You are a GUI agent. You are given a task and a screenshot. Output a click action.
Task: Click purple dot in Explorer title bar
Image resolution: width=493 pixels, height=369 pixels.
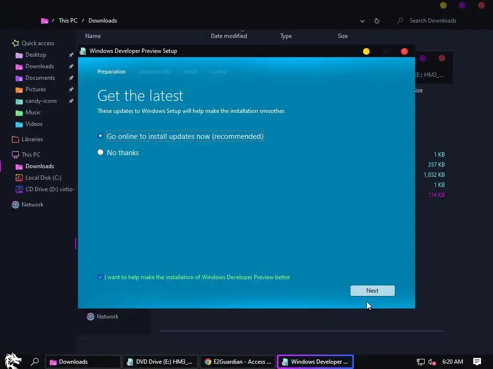tap(462, 5)
